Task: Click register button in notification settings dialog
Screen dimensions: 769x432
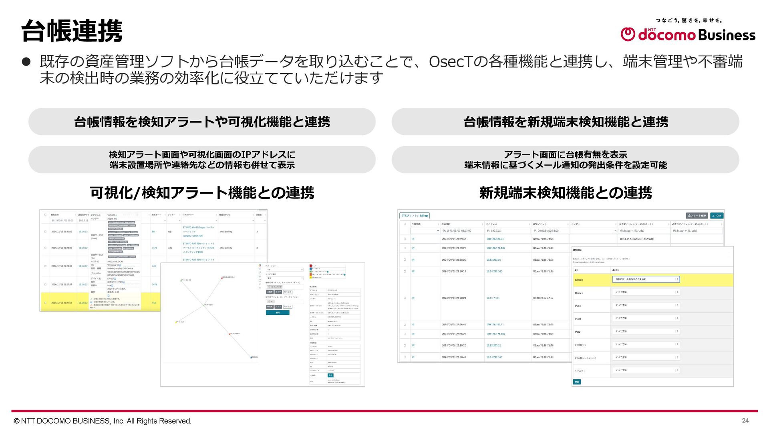Action: [577, 382]
